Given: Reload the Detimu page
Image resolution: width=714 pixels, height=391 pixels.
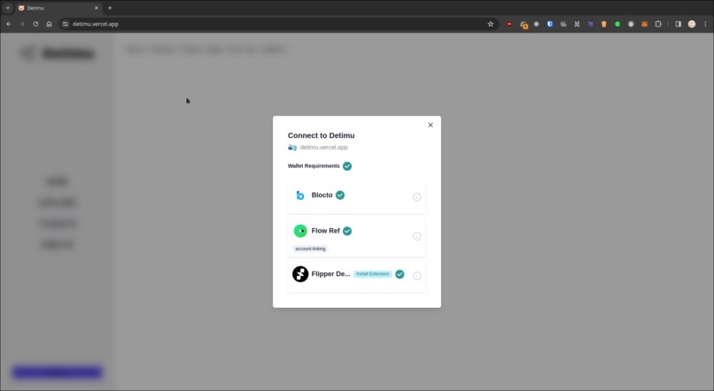Looking at the screenshot, I should (35, 24).
